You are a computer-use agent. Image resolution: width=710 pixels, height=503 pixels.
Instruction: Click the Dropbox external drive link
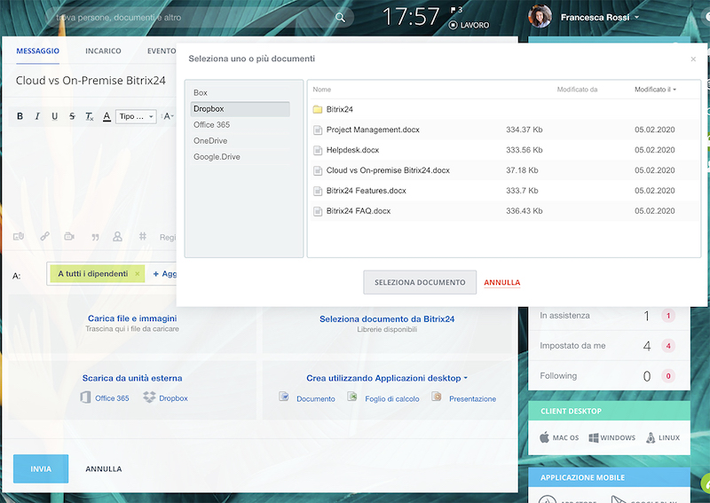(x=165, y=398)
